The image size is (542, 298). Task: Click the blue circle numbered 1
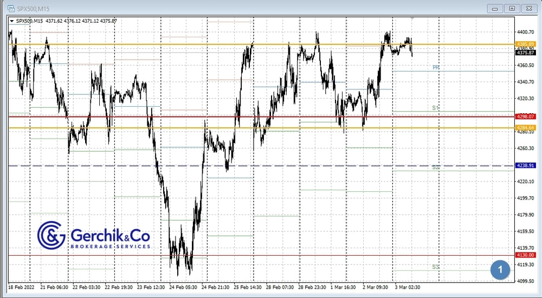pyautogui.click(x=500, y=269)
